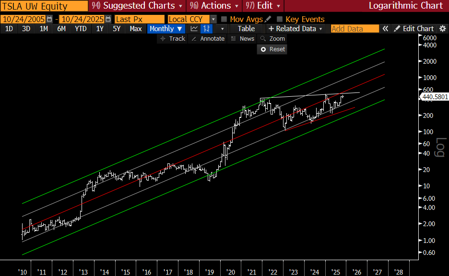
Task: Enable the Mov Avgs checkbox
Action: [x=224, y=19]
